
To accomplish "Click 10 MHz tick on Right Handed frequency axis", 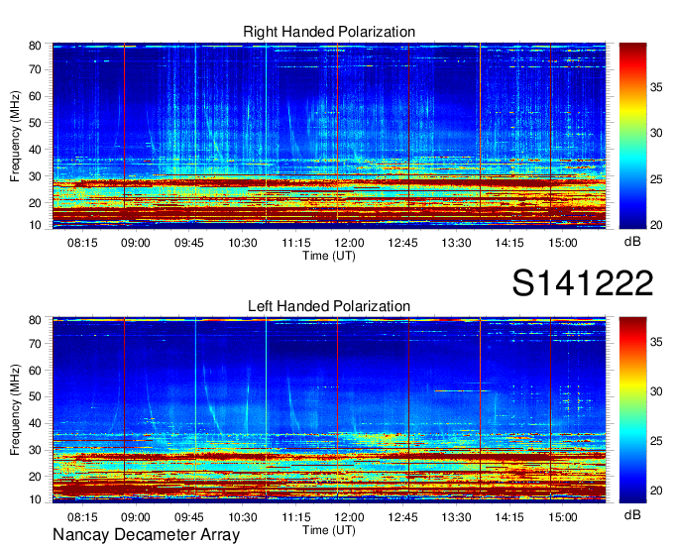I will click(x=35, y=225).
